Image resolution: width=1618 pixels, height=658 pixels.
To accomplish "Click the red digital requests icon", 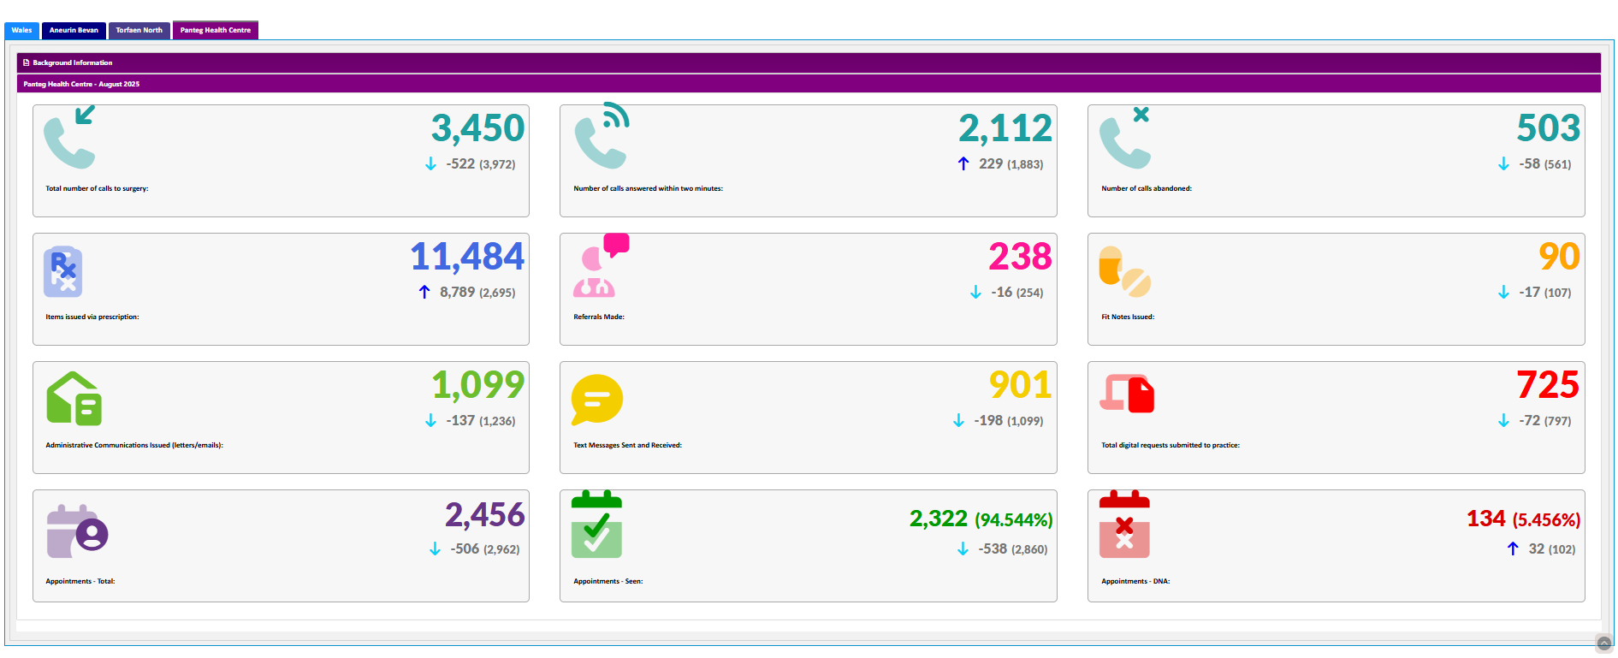I will coord(1126,394).
